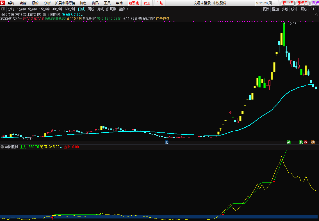Open the F10 company info
319x221 pixels.
tap(313, 9)
